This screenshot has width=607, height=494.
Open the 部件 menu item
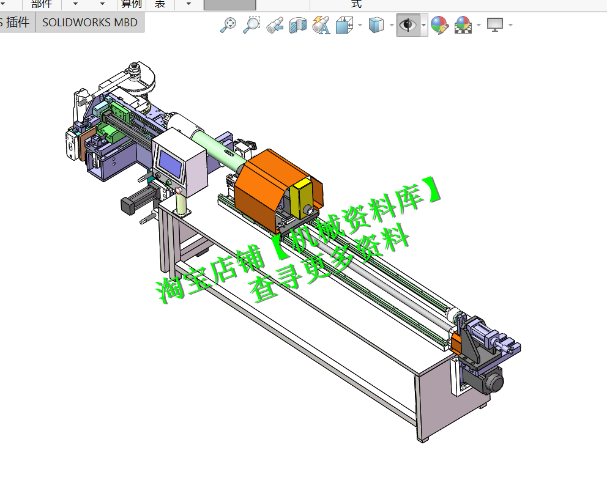[40, 4]
